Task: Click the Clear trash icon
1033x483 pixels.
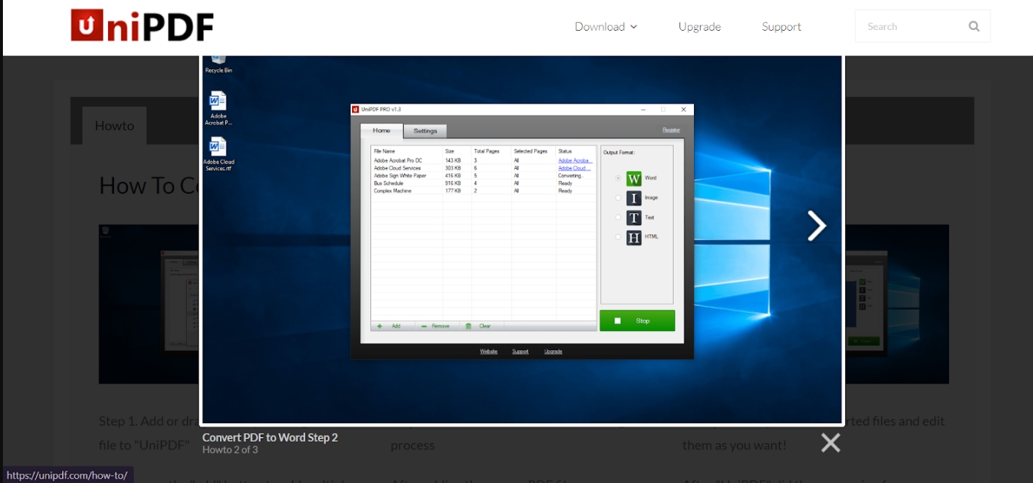Action: [468, 325]
